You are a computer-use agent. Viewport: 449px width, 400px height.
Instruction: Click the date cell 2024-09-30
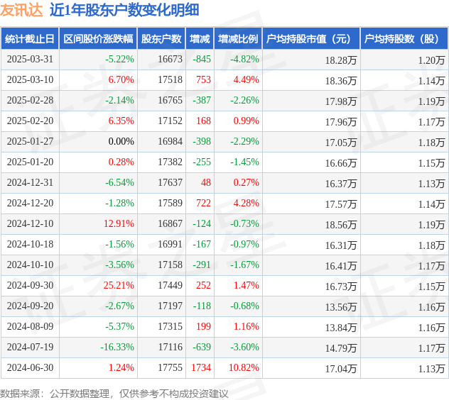[x=30, y=286]
